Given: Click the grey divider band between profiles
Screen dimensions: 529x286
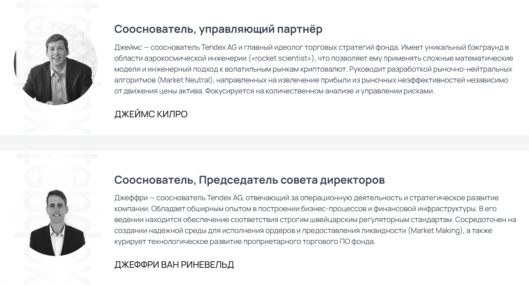Looking at the screenshot, I should pyautogui.click(x=264, y=143).
